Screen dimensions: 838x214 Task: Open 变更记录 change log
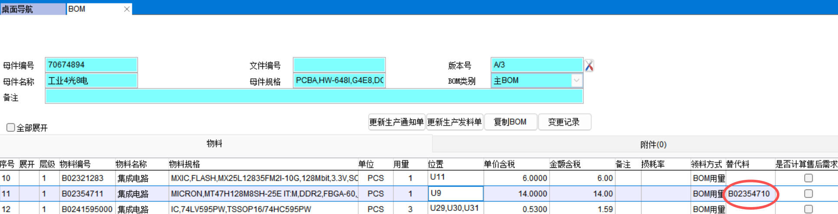pyautogui.click(x=564, y=122)
